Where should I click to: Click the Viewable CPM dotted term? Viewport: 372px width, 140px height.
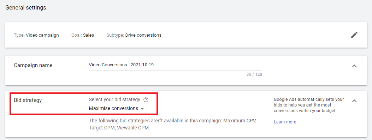[133, 128]
